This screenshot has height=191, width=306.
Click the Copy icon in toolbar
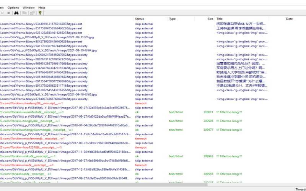pyautogui.click(x=24, y=13)
